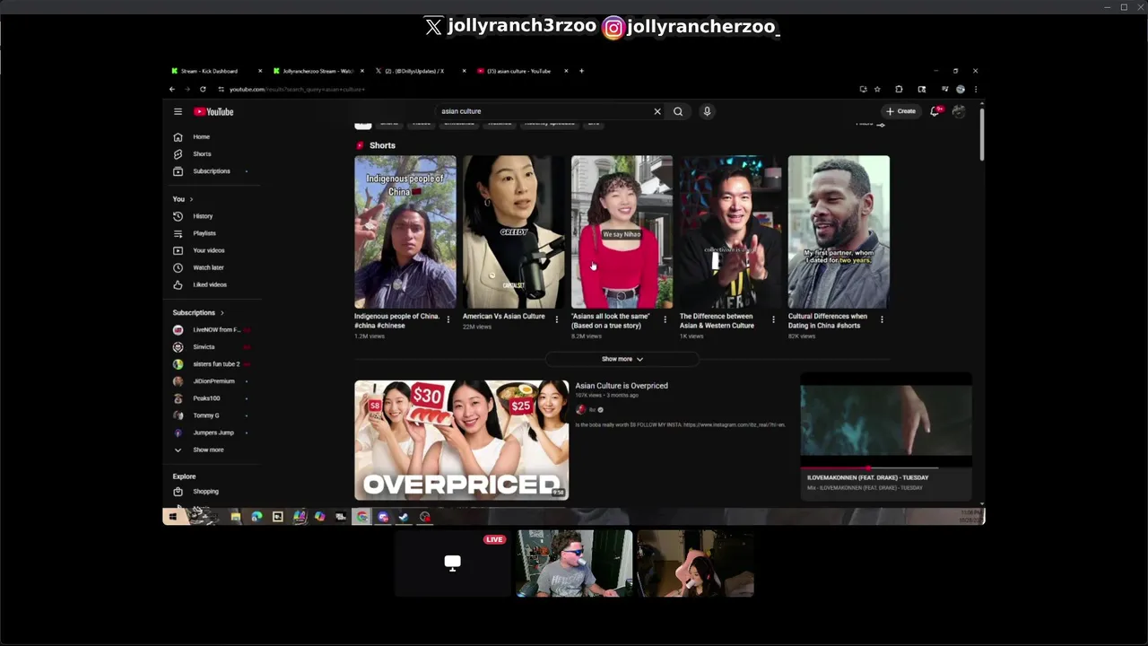1148x646 pixels.
Task: Open sisters fun tube 2 channel
Action: [x=215, y=364]
